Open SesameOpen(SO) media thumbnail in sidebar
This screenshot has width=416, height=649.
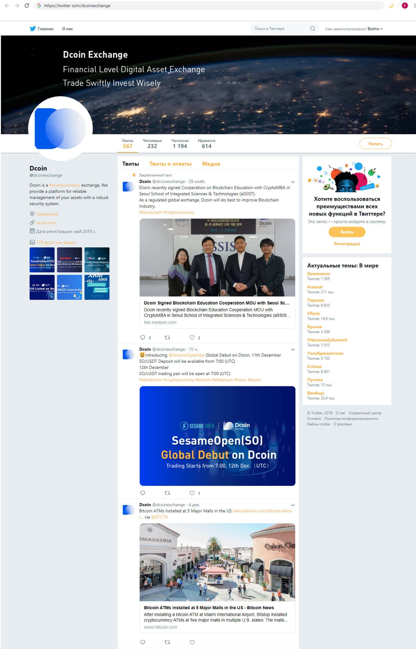tap(42, 260)
